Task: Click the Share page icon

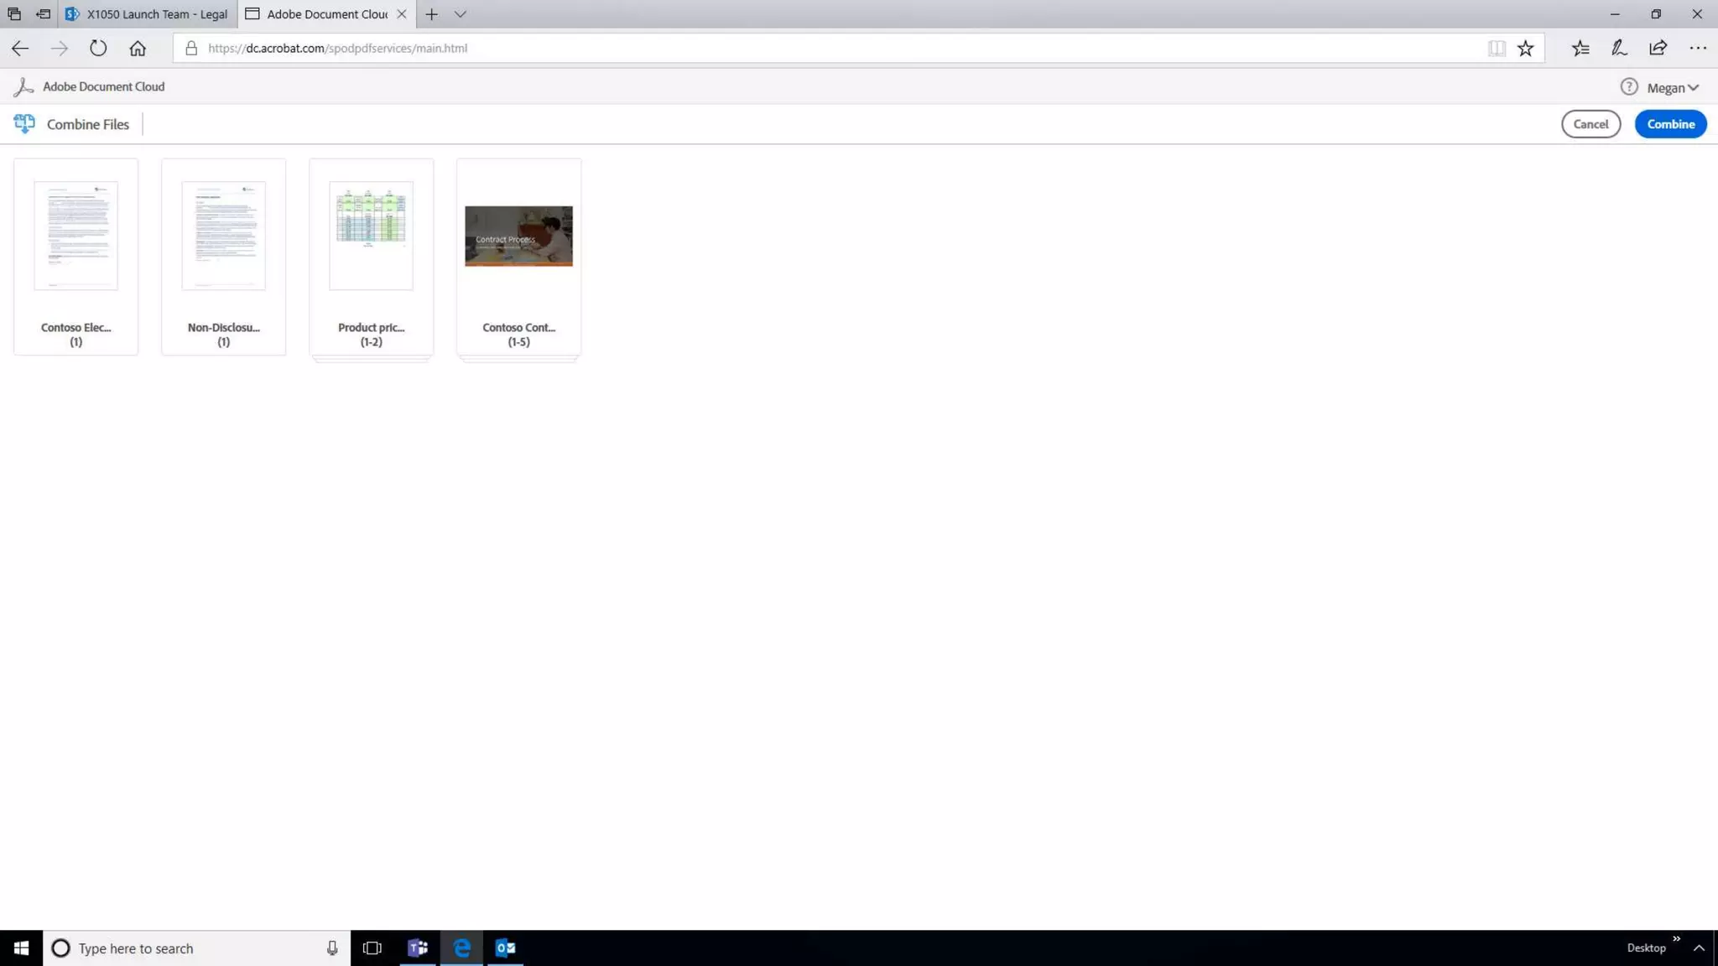Action: click(1658, 48)
